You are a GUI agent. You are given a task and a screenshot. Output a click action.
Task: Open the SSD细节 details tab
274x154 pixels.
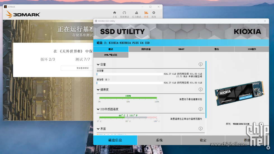(252, 49)
